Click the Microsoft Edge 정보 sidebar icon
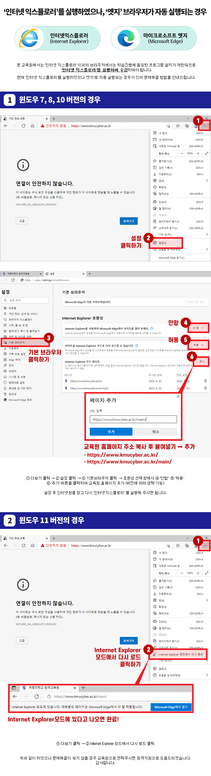211x776 pixels. click(5, 400)
